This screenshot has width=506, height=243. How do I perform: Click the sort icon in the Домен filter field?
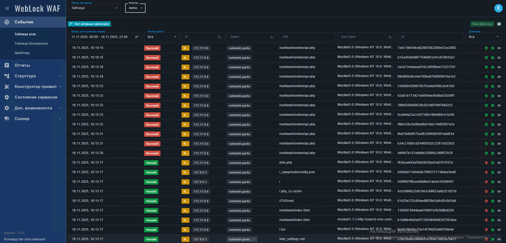(272, 37)
